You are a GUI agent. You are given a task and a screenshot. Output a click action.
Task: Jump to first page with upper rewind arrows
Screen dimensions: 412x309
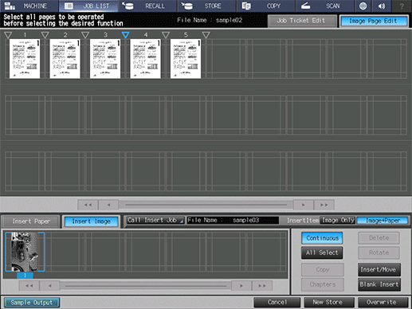click(88, 205)
